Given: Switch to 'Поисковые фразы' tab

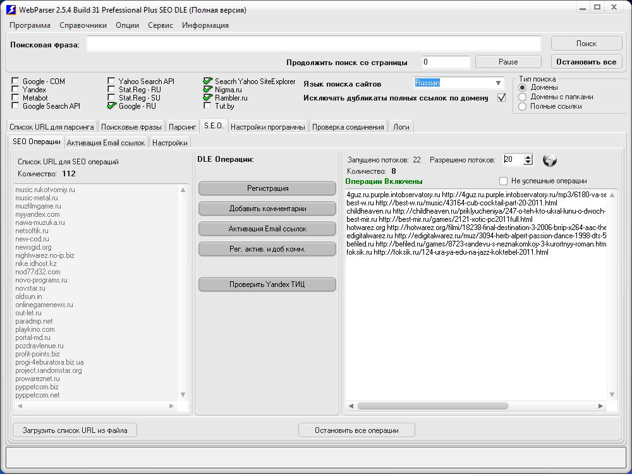Looking at the screenshot, I should tap(131, 126).
